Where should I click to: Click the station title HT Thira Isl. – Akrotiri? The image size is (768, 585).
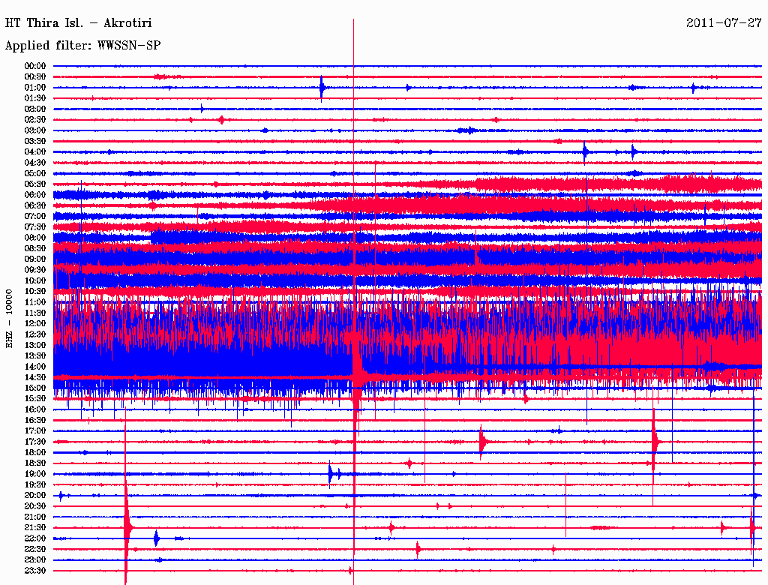pyautogui.click(x=78, y=23)
